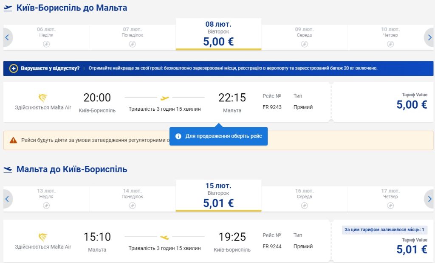Viewport: 435px width, 263px height.
Task: Select the 08 лют. date tab
Action: [218, 34]
